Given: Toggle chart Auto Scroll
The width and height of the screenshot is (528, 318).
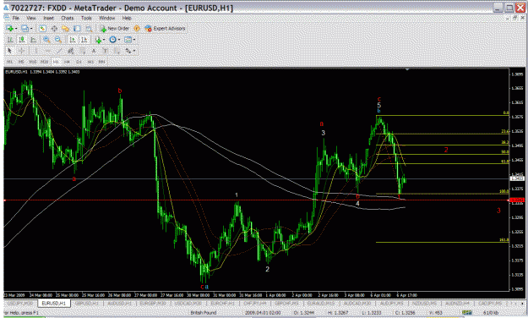Looking at the screenshot, I should click(73, 40).
